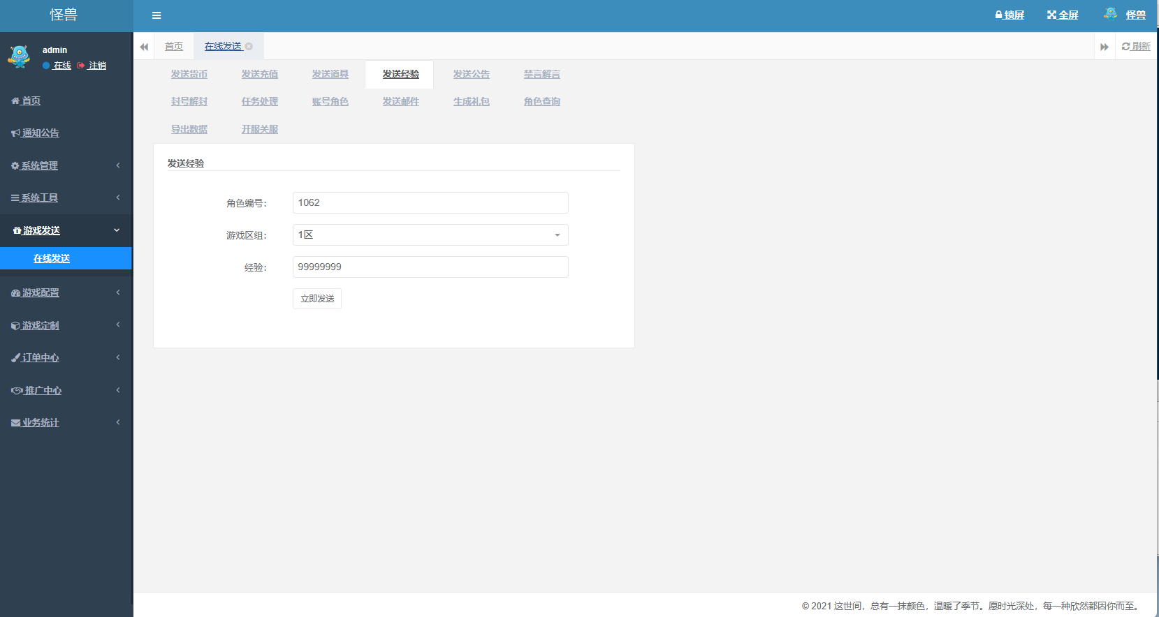Focus the 角色编号 input field
This screenshot has height=617, width=1159.
[x=430, y=203]
